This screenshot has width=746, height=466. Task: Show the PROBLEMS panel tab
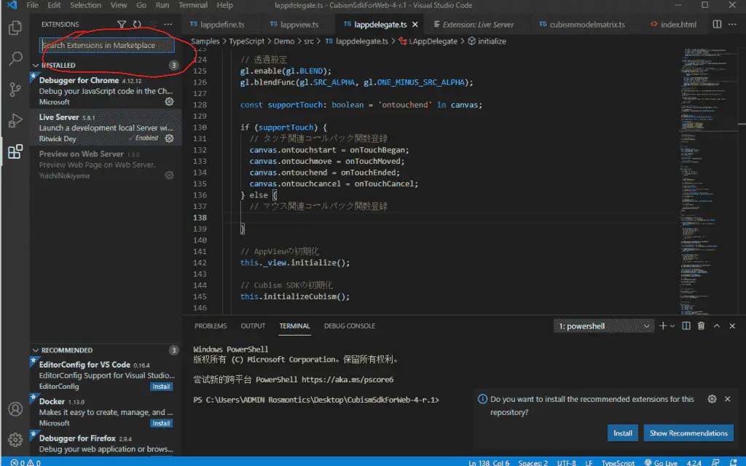click(x=211, y=326)
